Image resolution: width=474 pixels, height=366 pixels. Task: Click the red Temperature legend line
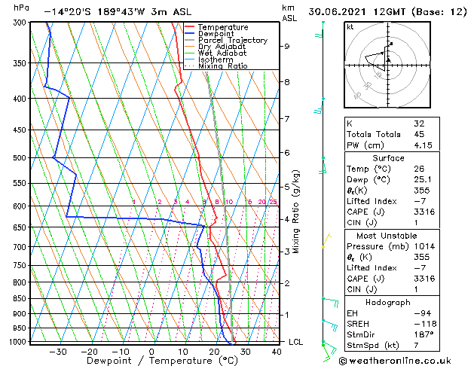coord(189,27)
